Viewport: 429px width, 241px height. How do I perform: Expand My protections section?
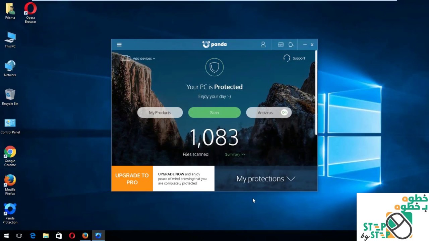coord(266,179)
